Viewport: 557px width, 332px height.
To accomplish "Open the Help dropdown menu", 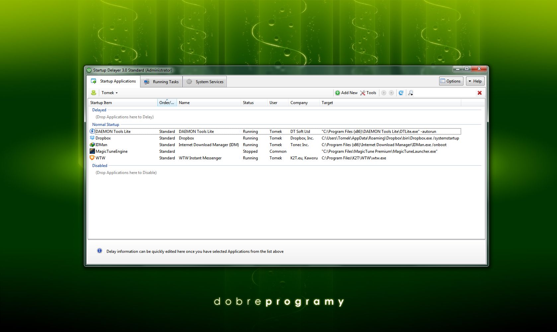I will coord(475,81).
